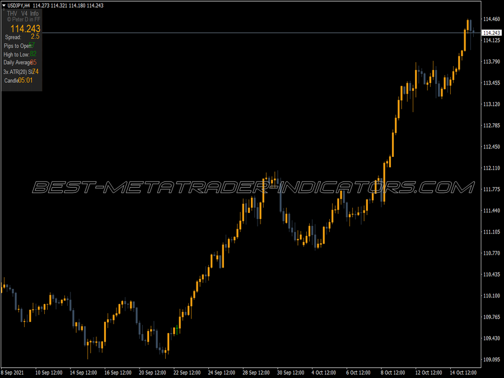Click the Peter D in FF credit text
The height and width of the screenshot is (378, 504).
[x=24, y=20]
